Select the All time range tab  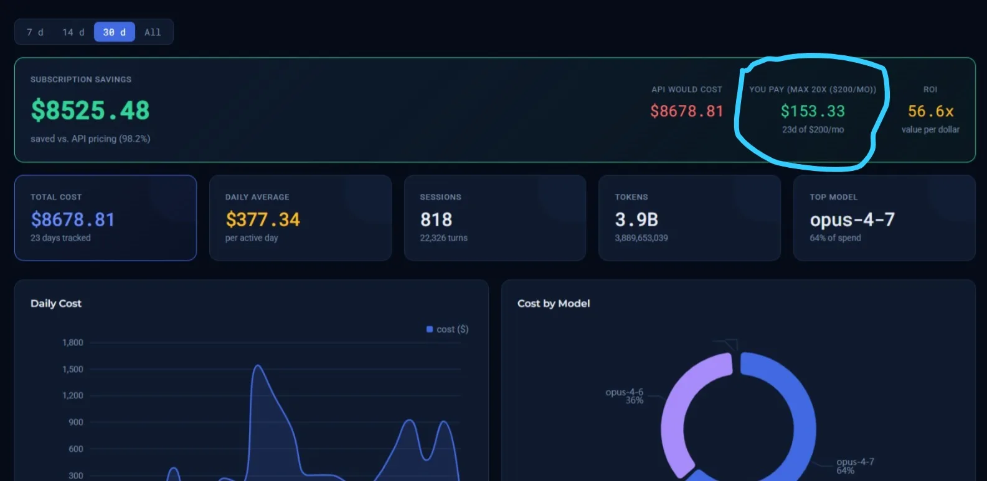pos(153,32)
